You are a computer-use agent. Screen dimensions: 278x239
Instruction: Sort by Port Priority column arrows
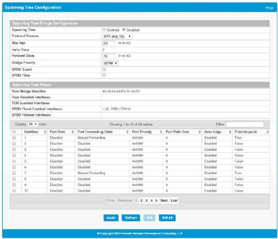161,132
